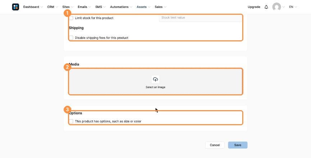Click the cloud upload icon
311x158 pixels.
(155, 79)
